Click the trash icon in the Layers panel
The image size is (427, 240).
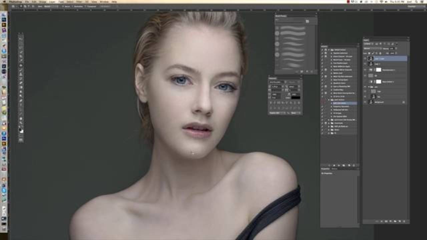click(x=404, y=221)
